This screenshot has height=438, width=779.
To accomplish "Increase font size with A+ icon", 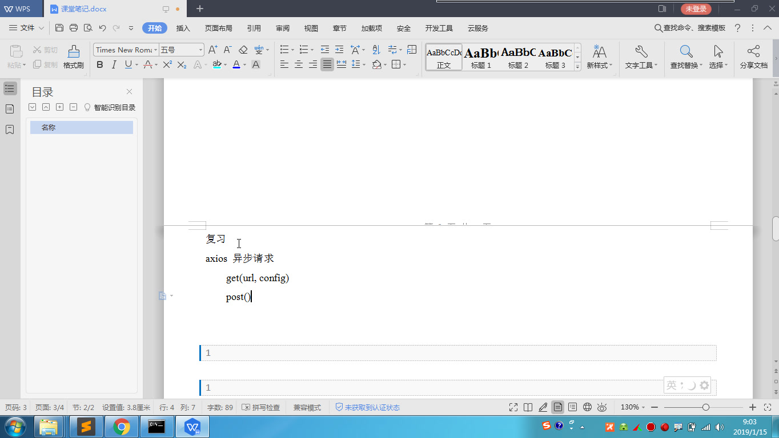I will tap(212, 50).
